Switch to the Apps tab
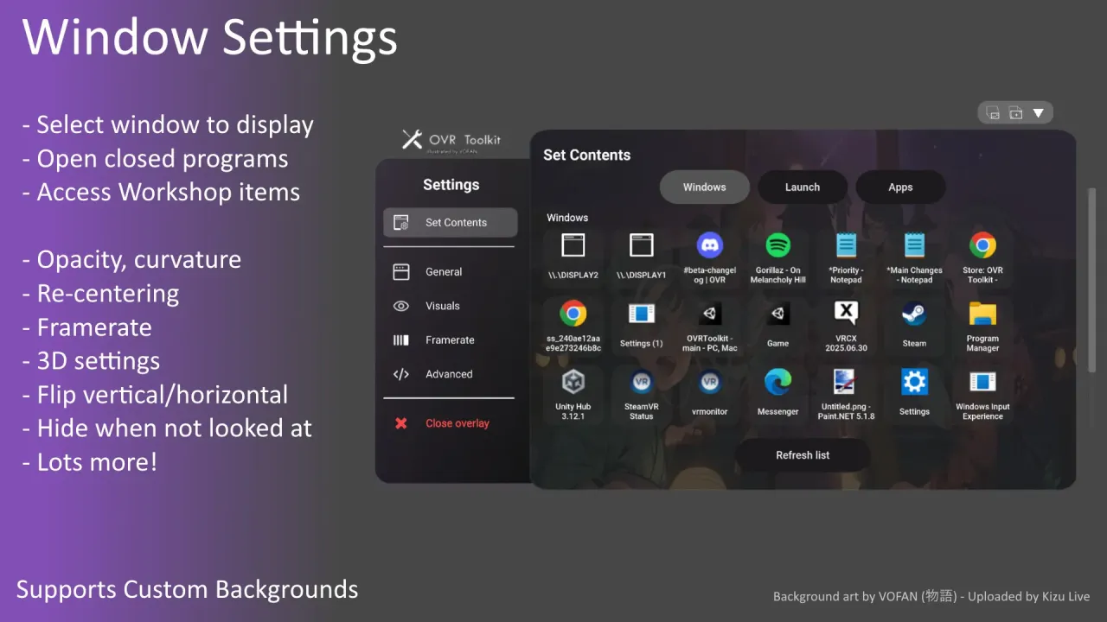Viewport: 1107px width, 622px height. click(900, 187)
